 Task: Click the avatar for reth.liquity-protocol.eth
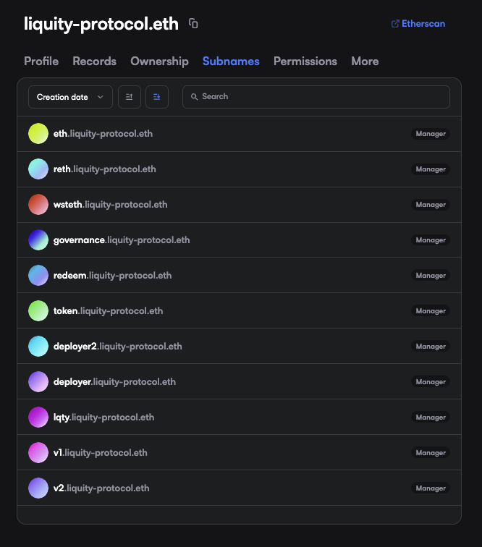click(38, 169)
